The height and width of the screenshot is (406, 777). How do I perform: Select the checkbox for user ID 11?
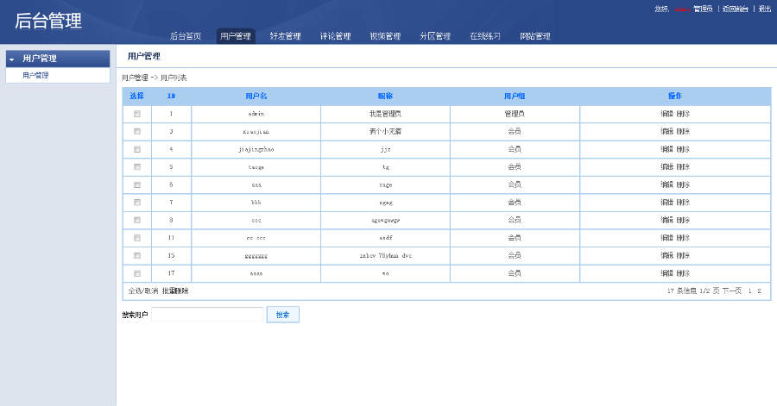pos(137,238)
